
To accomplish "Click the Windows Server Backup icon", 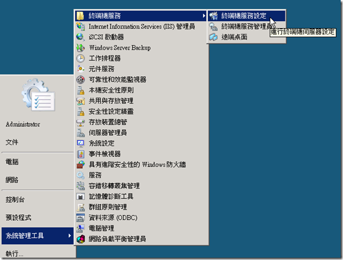I will 80,47.
